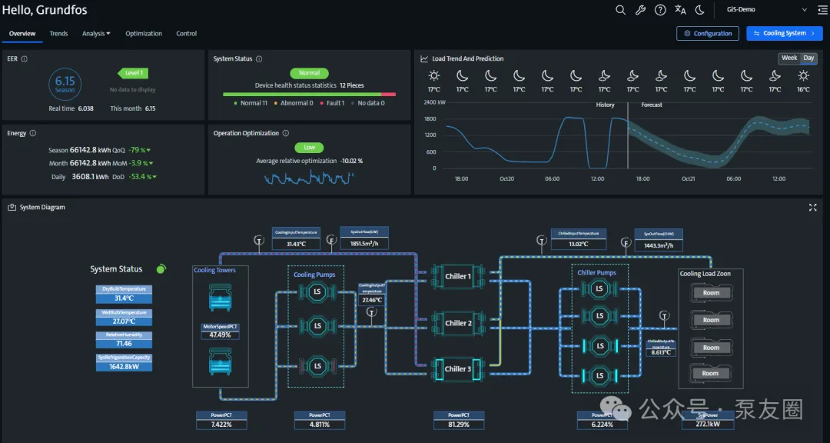Expand System Diagram to fullscreen

[x=813, y=208]
